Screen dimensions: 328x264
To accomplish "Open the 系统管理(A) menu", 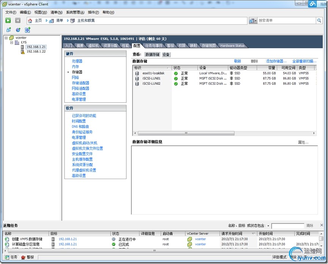I will (x=75, y=13).
